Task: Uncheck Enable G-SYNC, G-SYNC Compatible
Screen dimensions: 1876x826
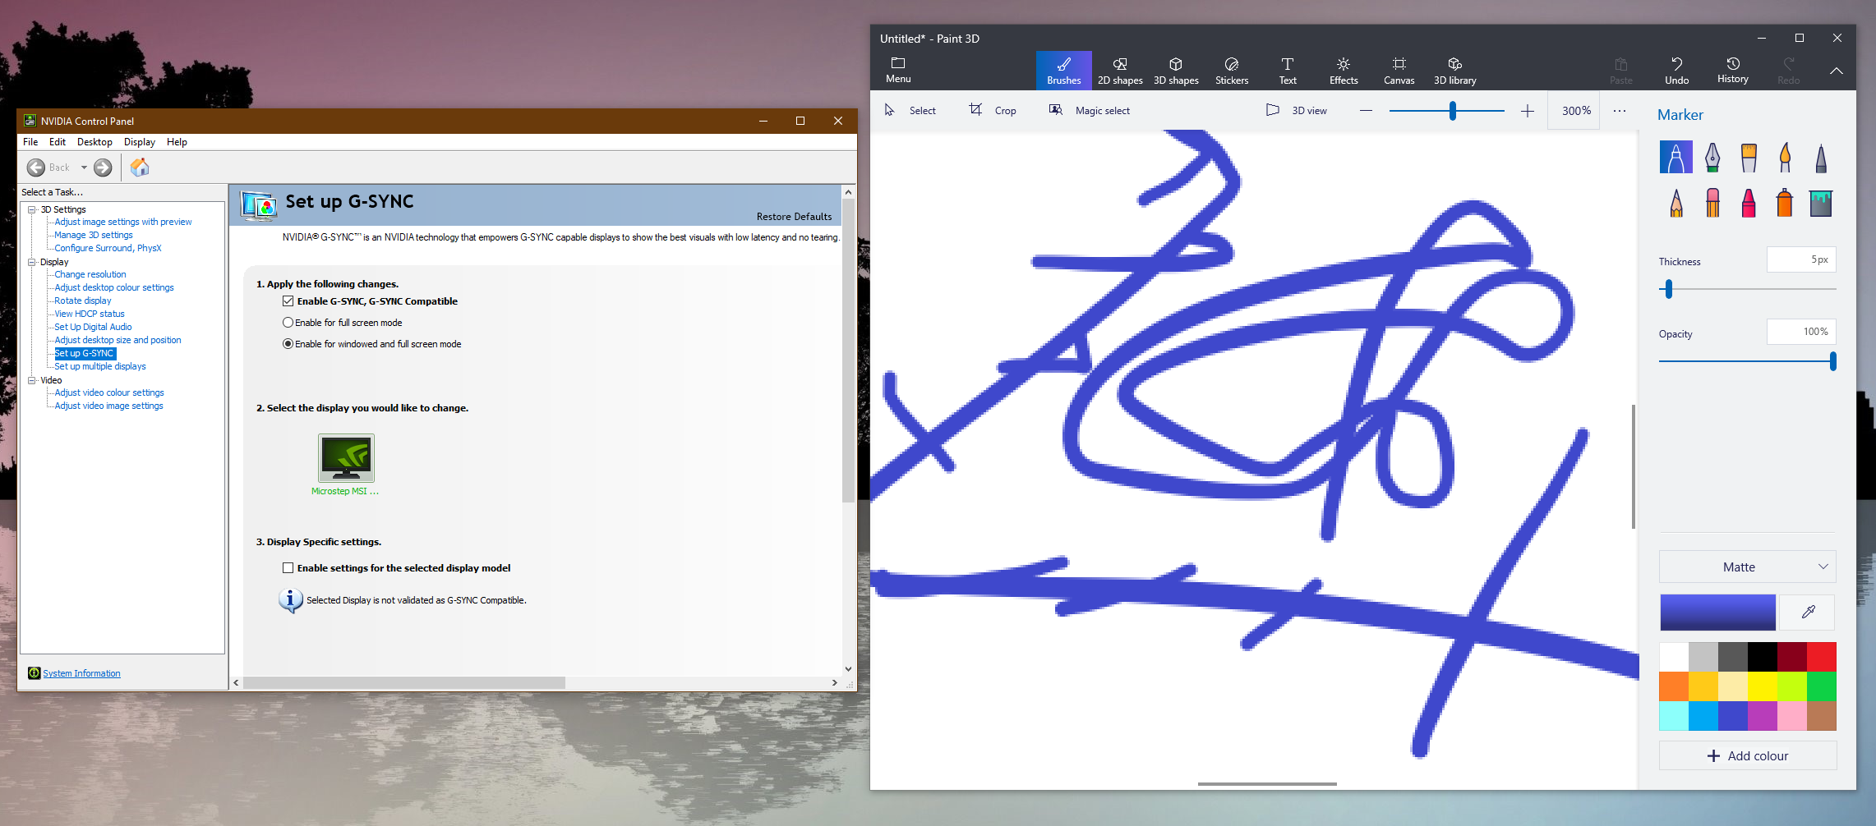Action: click(288, 301)
